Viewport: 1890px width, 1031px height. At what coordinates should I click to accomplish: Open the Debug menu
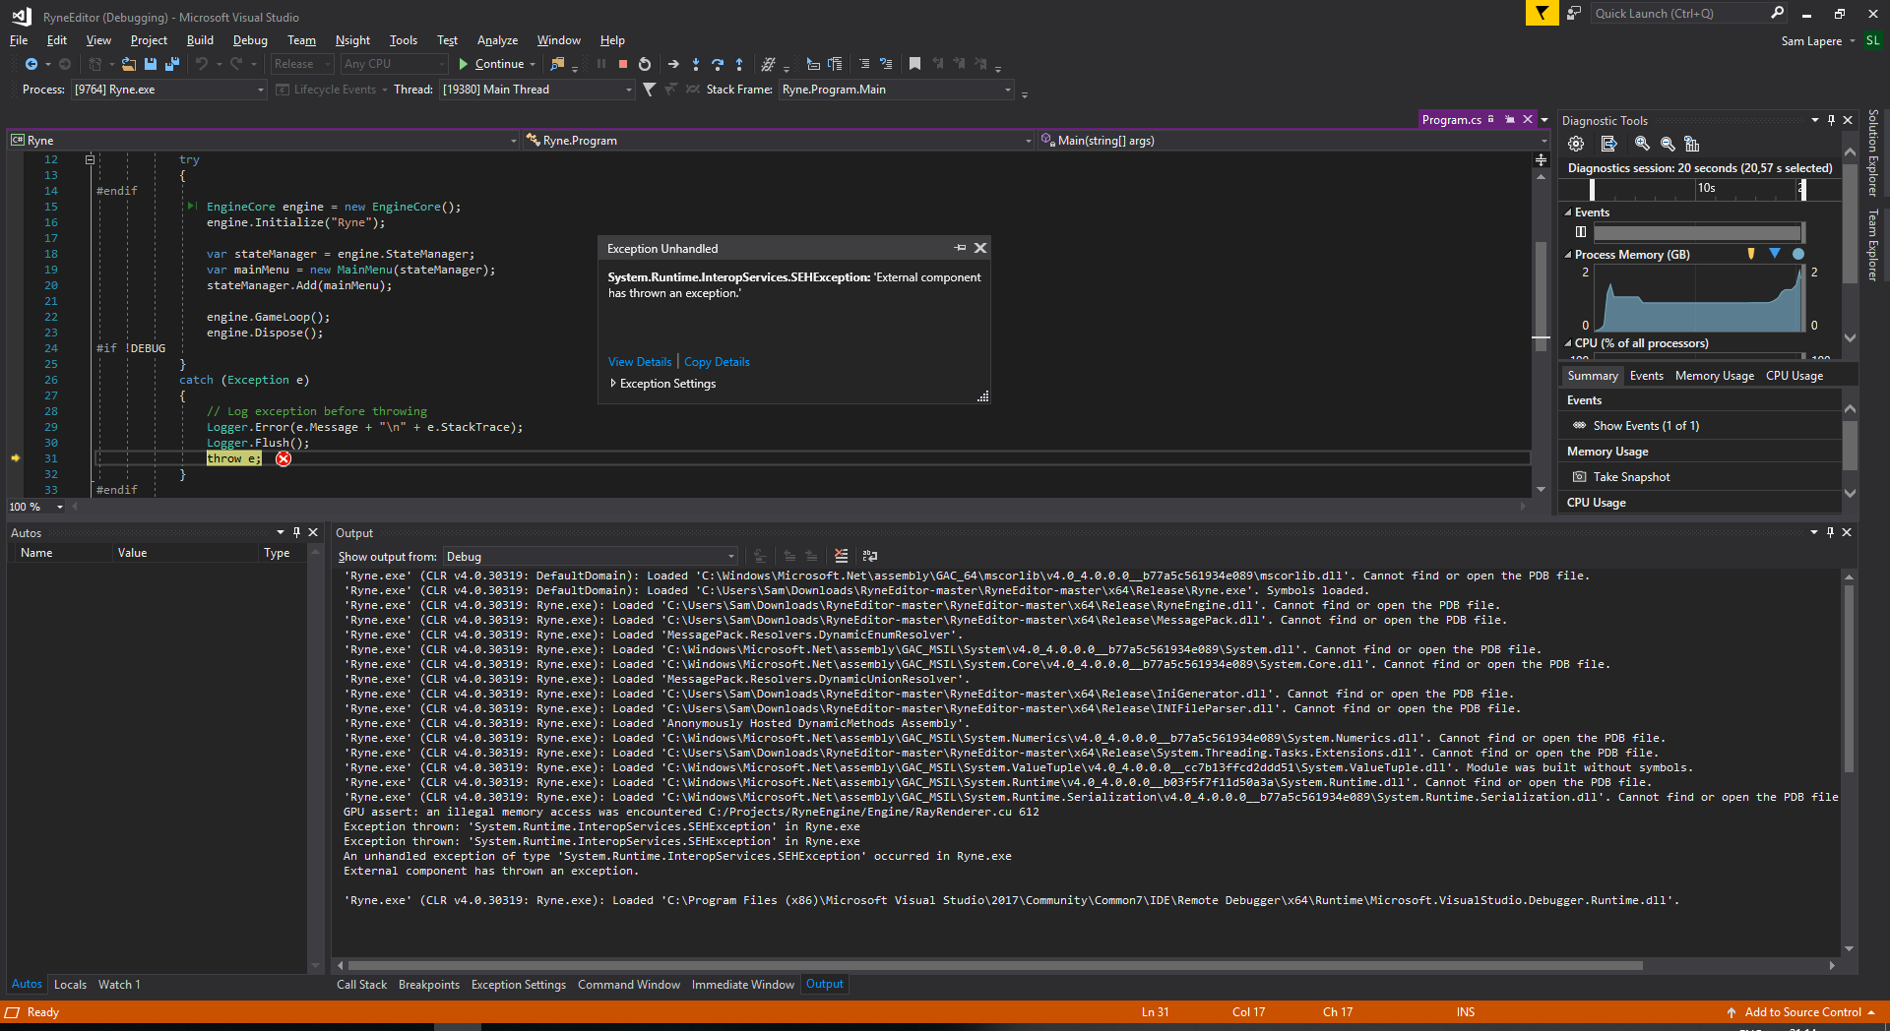249,40
